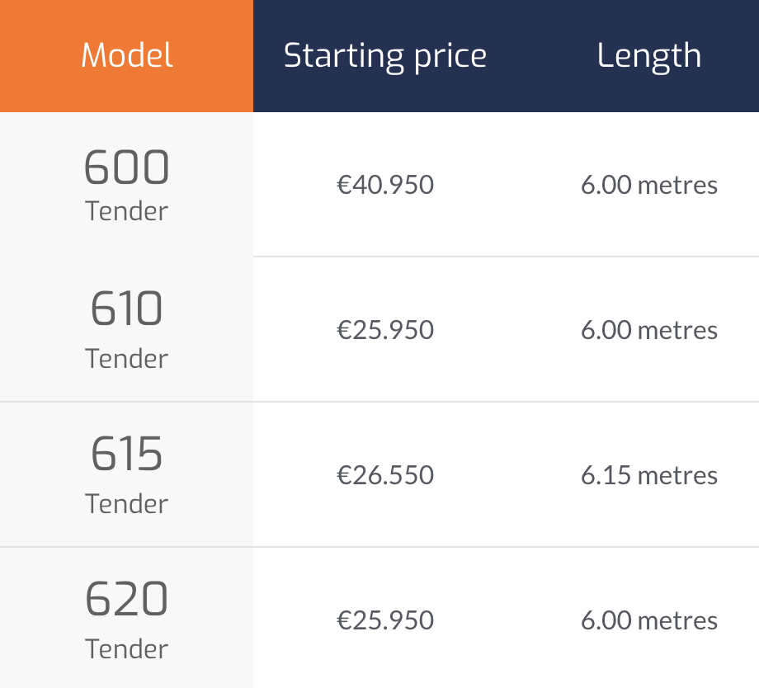
Task: Select the 620 Tender's €25.950 price
Action: coord(384,620)
